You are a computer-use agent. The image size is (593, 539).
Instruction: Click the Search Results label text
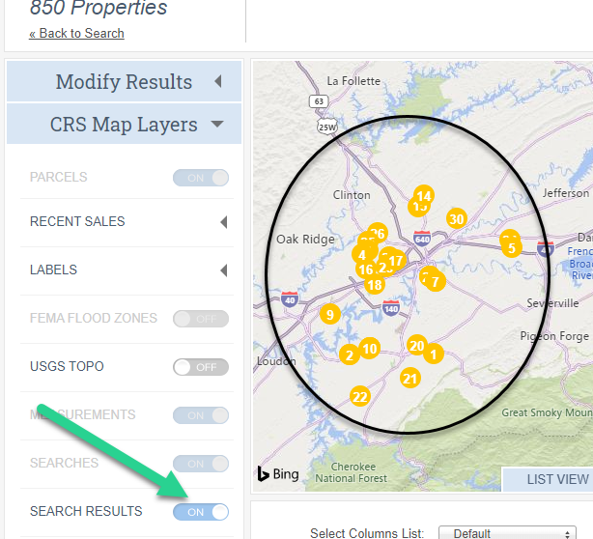pyautogui.click(x=86, y=511)
